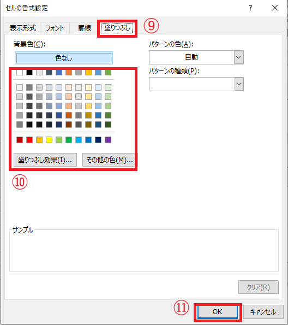
Task: Pick the blue theme swatch in the top row
Action: coord(59,72)
